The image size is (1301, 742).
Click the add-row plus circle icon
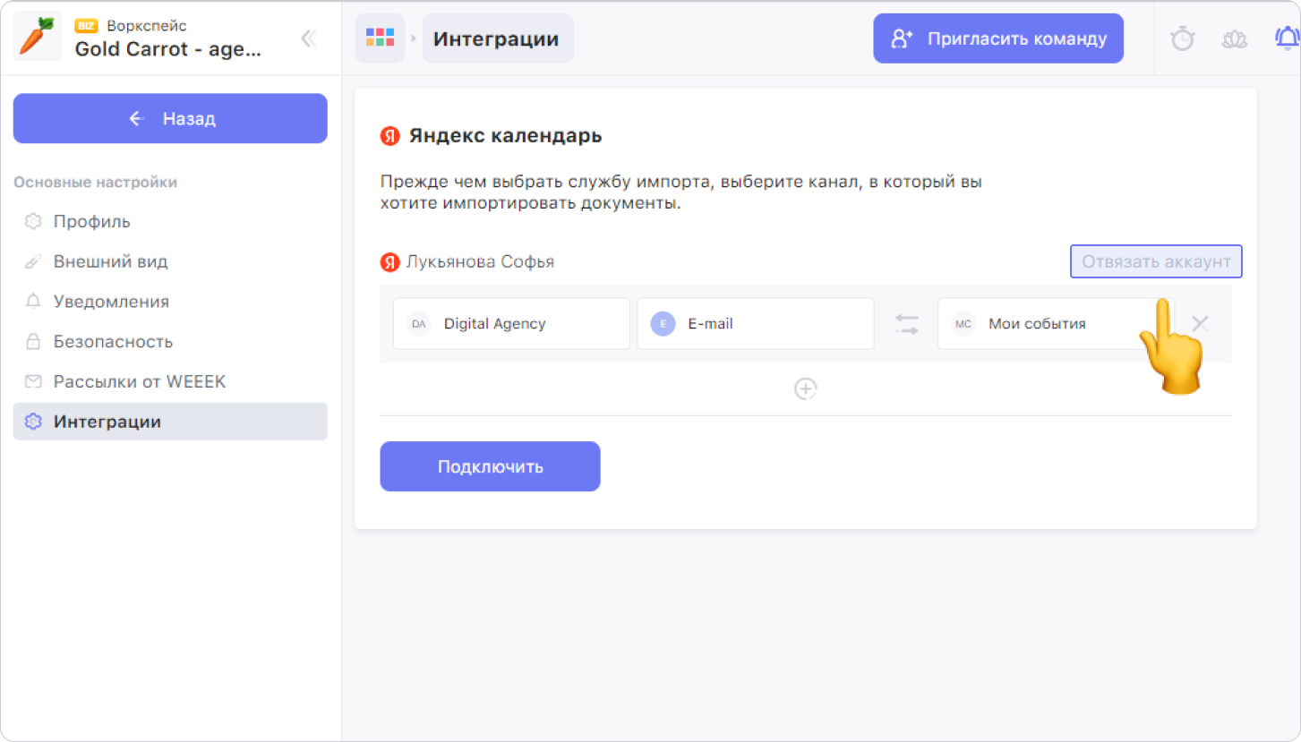[x=806, y=388]
